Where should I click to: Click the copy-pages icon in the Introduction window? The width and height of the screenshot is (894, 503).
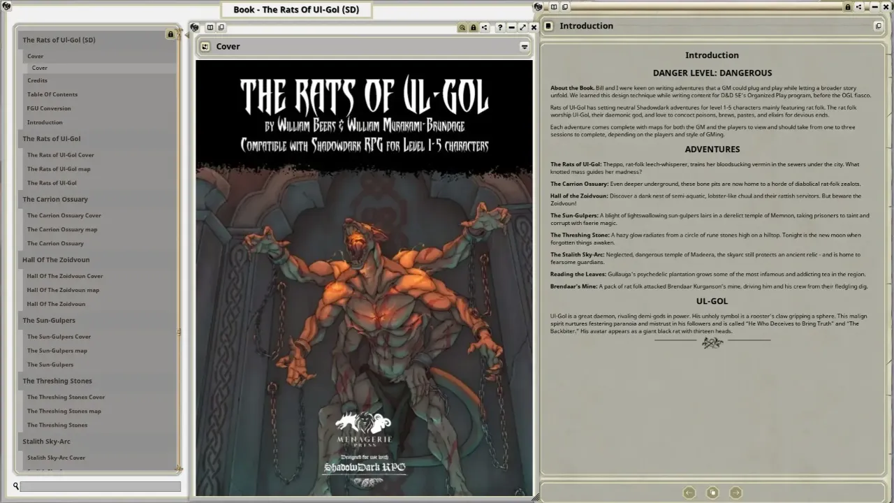click(x=565, y=7)
